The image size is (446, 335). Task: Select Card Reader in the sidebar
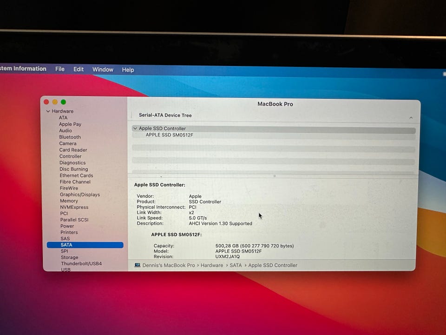click(x=73, y=150)
